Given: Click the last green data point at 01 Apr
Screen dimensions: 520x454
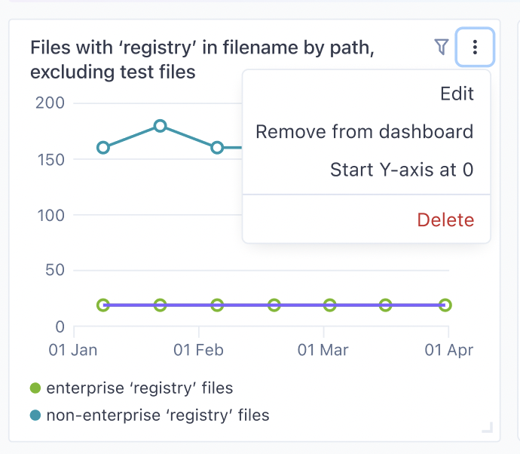Looking at the screenshot, I should click(x=445, y=305).
